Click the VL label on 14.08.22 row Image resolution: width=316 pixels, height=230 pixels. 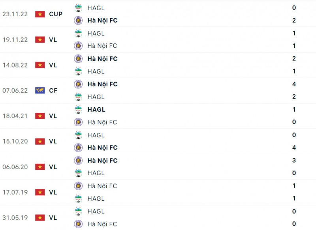pyautogui.click(x=53, y=65)
